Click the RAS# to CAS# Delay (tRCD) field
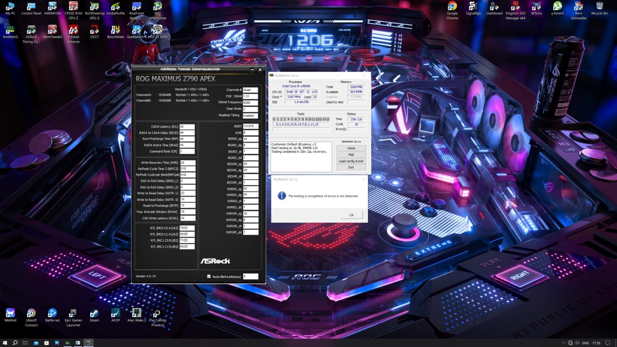 (x=187, y=133)
